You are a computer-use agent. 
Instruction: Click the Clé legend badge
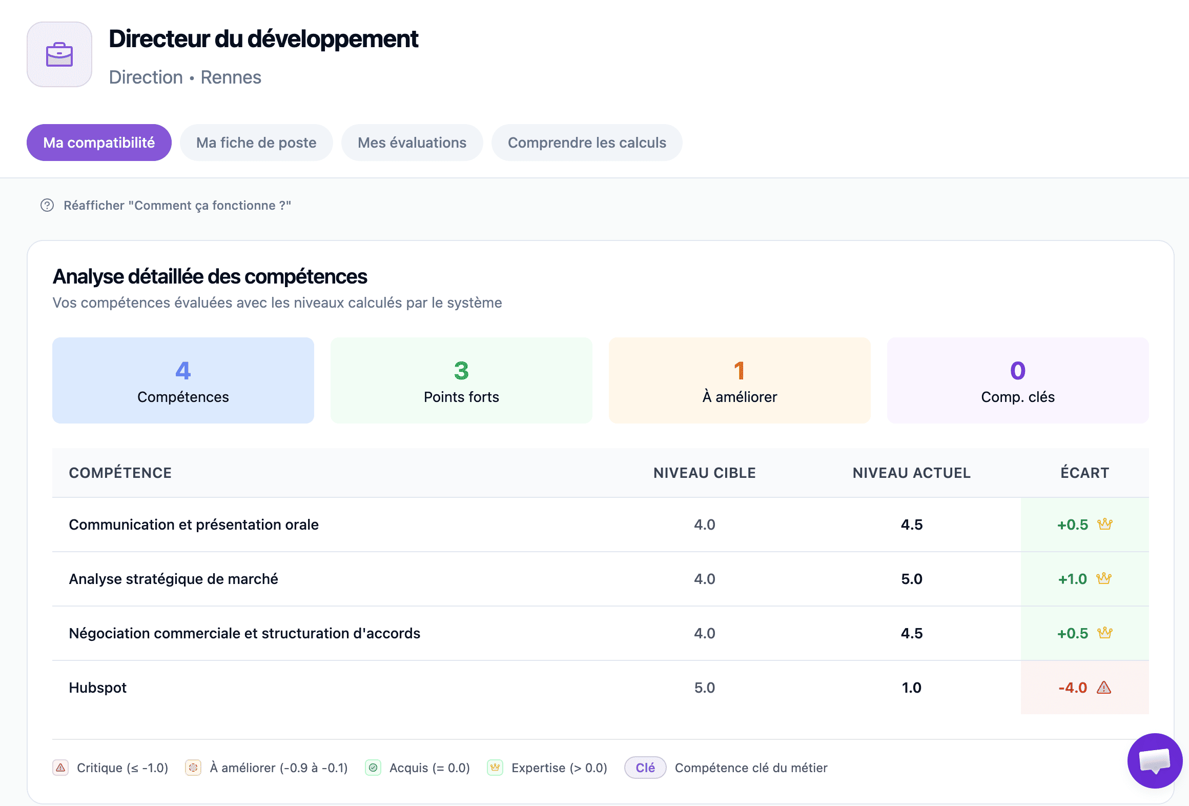point(645,768)
